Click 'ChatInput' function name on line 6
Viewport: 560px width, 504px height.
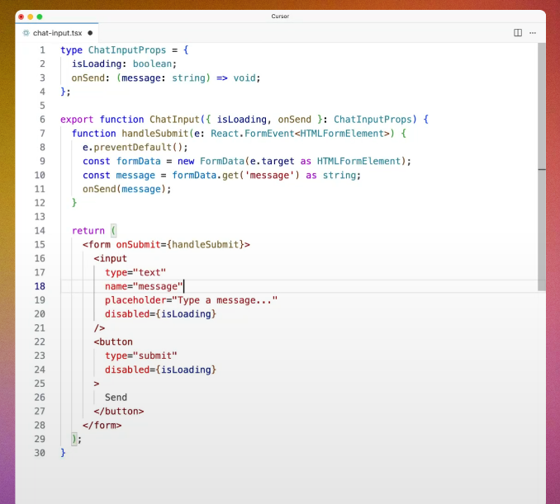[174, 120]
